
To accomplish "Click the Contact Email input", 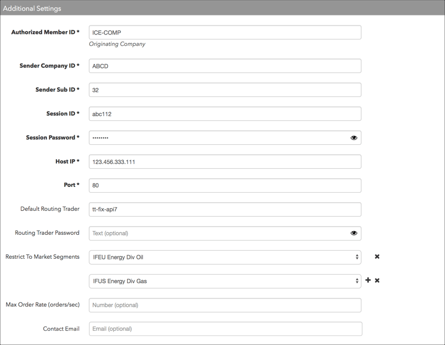I will click(225, 329).
